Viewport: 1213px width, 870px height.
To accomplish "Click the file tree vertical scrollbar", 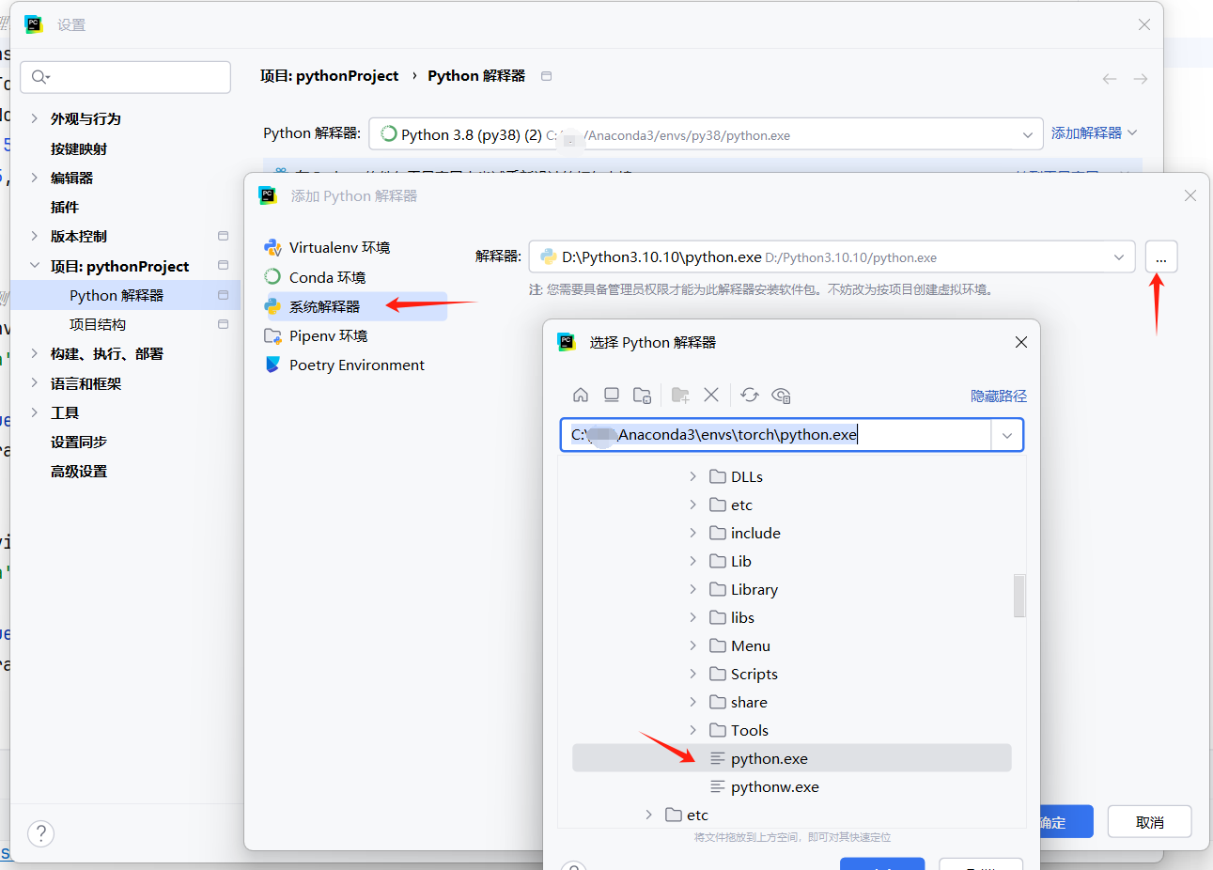I will [x=1019, y=596].
